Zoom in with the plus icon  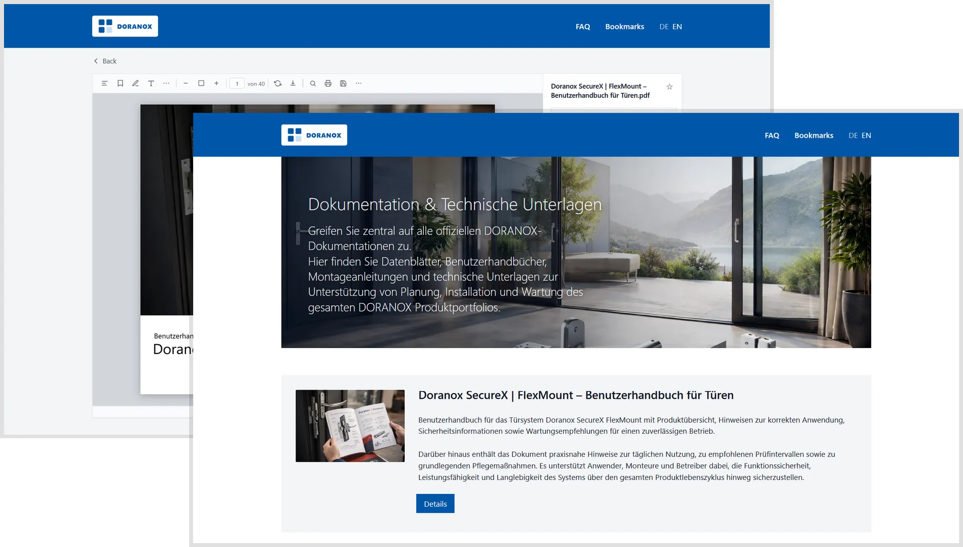[x=216, y=84]
